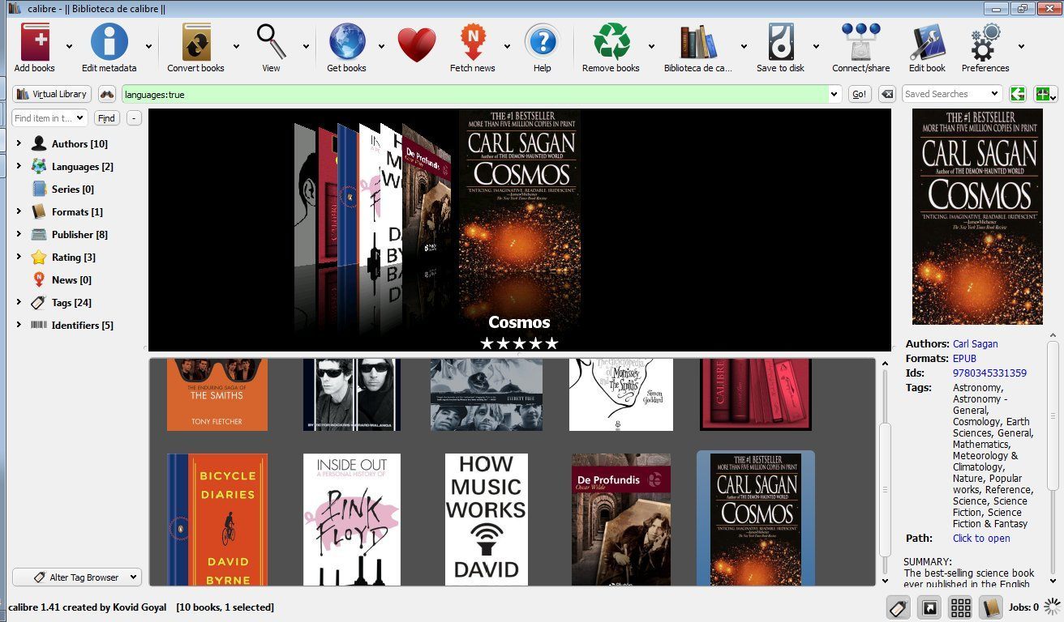Click the Fetch news icon
Viewport: 1064px width, 622px height.
(x=472, y=42)
